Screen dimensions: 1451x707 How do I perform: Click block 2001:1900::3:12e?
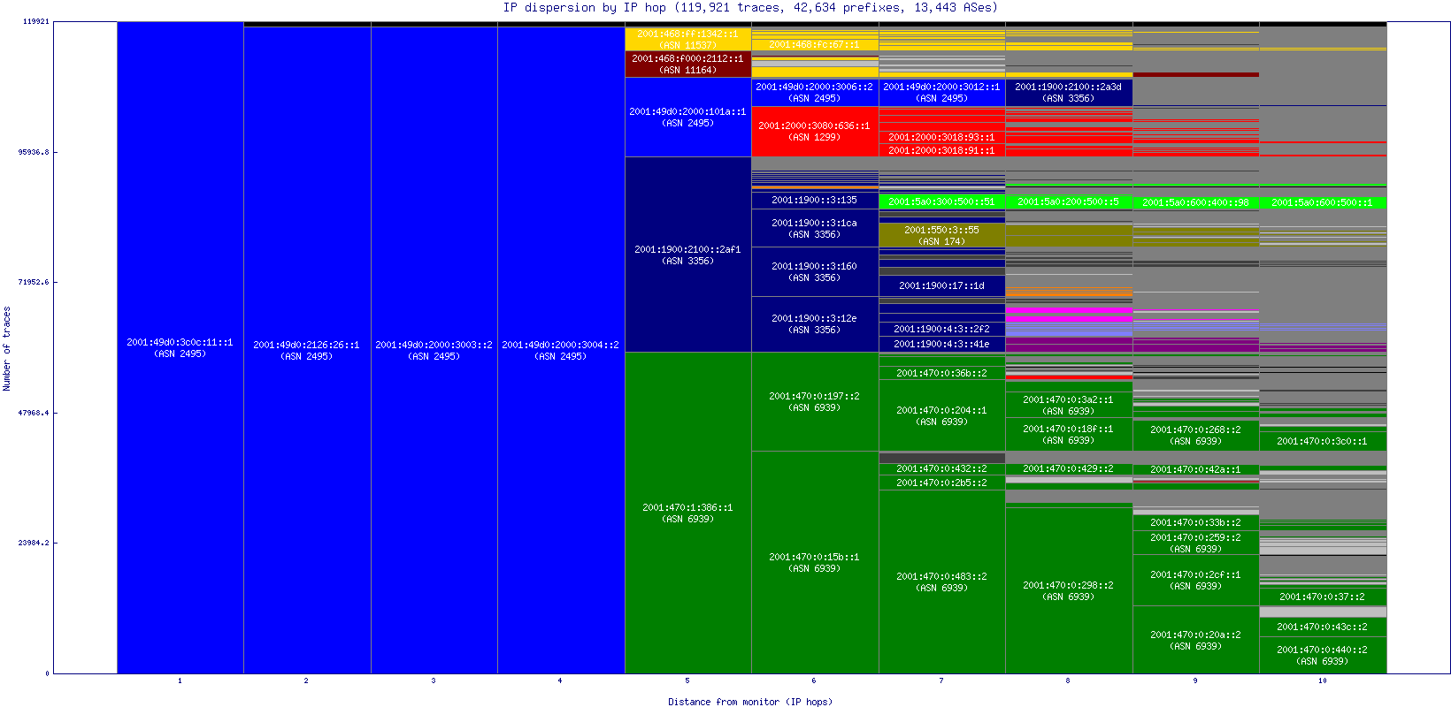[815, 323]
